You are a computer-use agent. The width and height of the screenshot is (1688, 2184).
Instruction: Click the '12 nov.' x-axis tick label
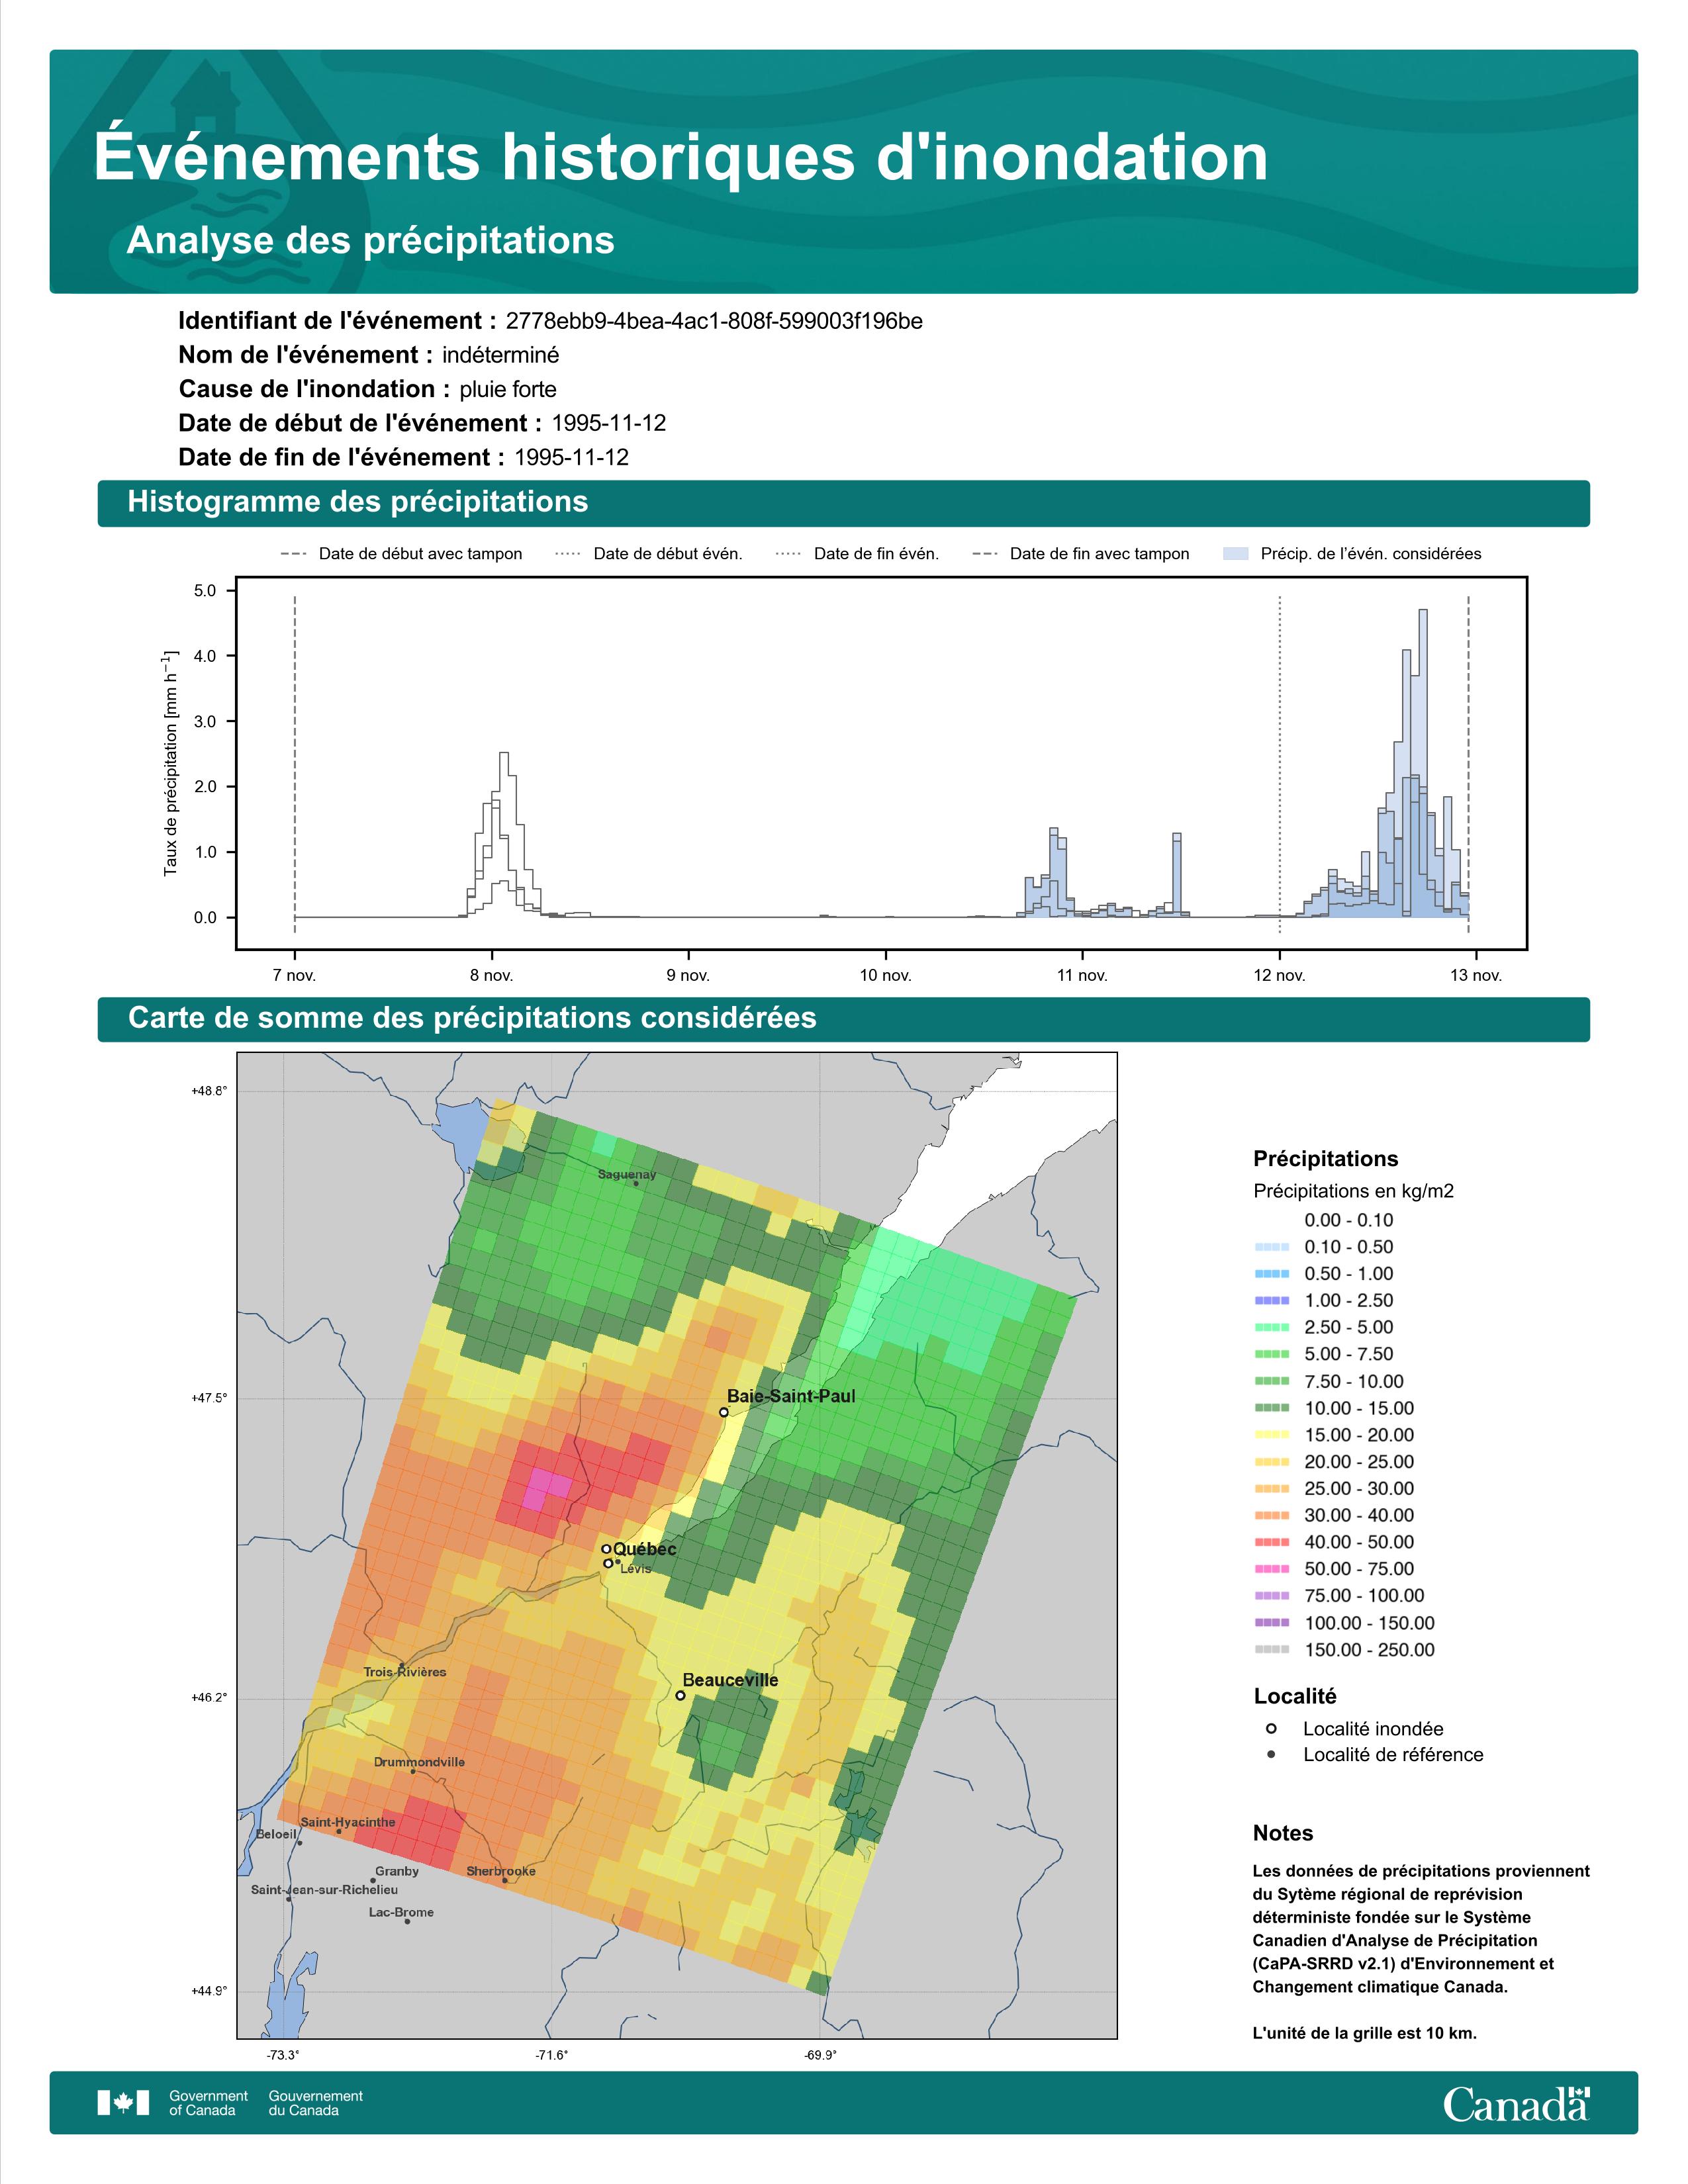click(x=1279, y=976)
